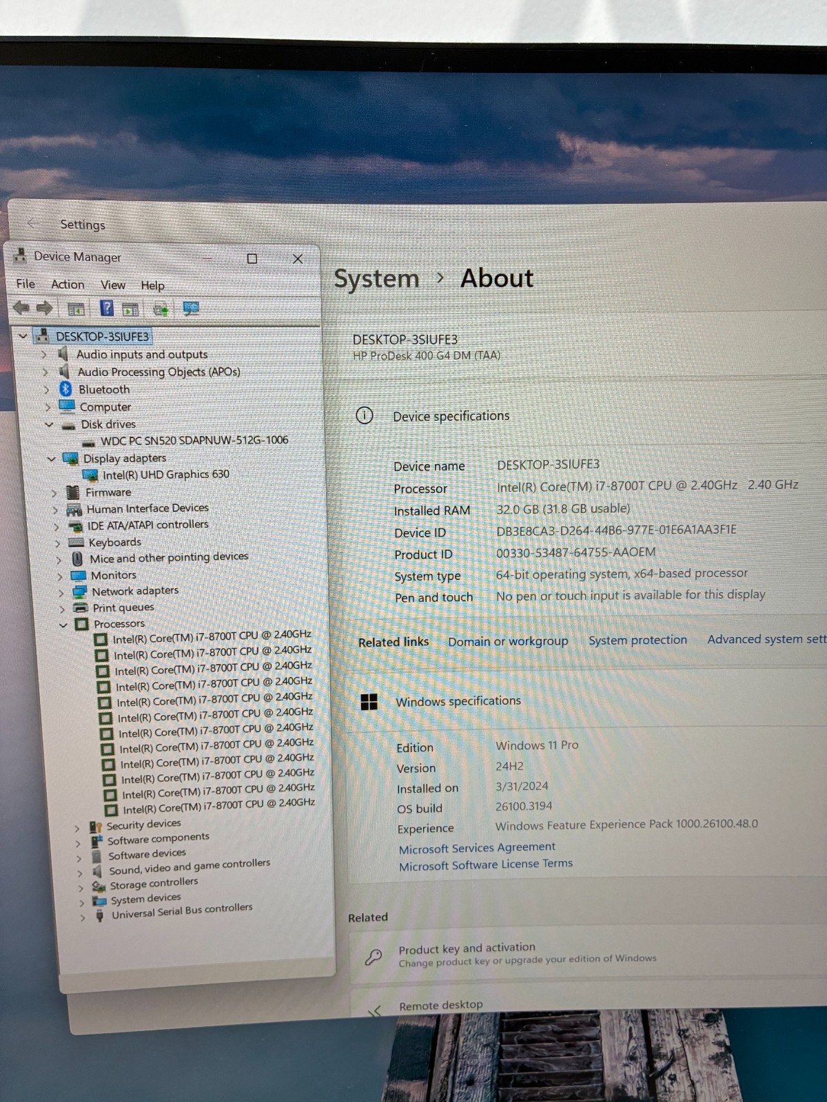This screenshot has width=827, height=1102.
Task: Click the Storage controllers icon
Action: (99, 886)
